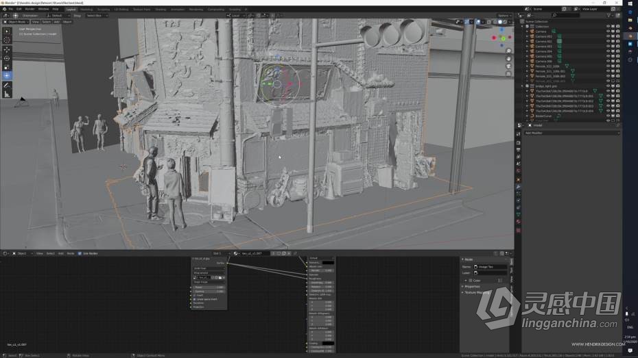
Task: Open the Material properties tab icon
Action: 519,222
